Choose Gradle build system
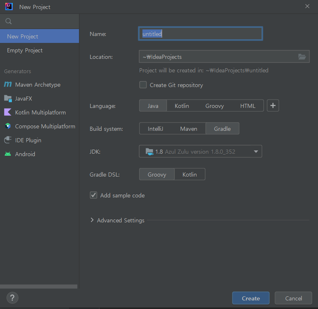Image resolution: width=318 pixels, height=309 pixels. pyautogui.click(x=222, y=129)
